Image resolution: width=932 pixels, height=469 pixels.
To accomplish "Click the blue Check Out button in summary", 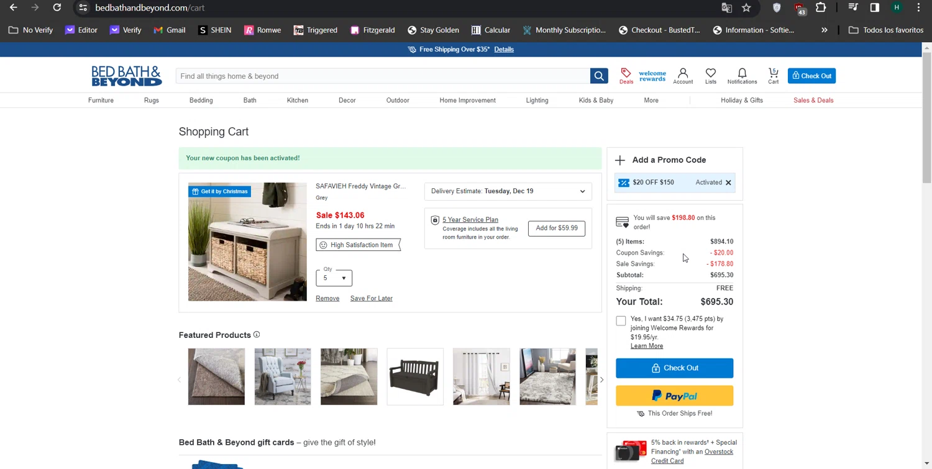I will [x=674, y=368].
